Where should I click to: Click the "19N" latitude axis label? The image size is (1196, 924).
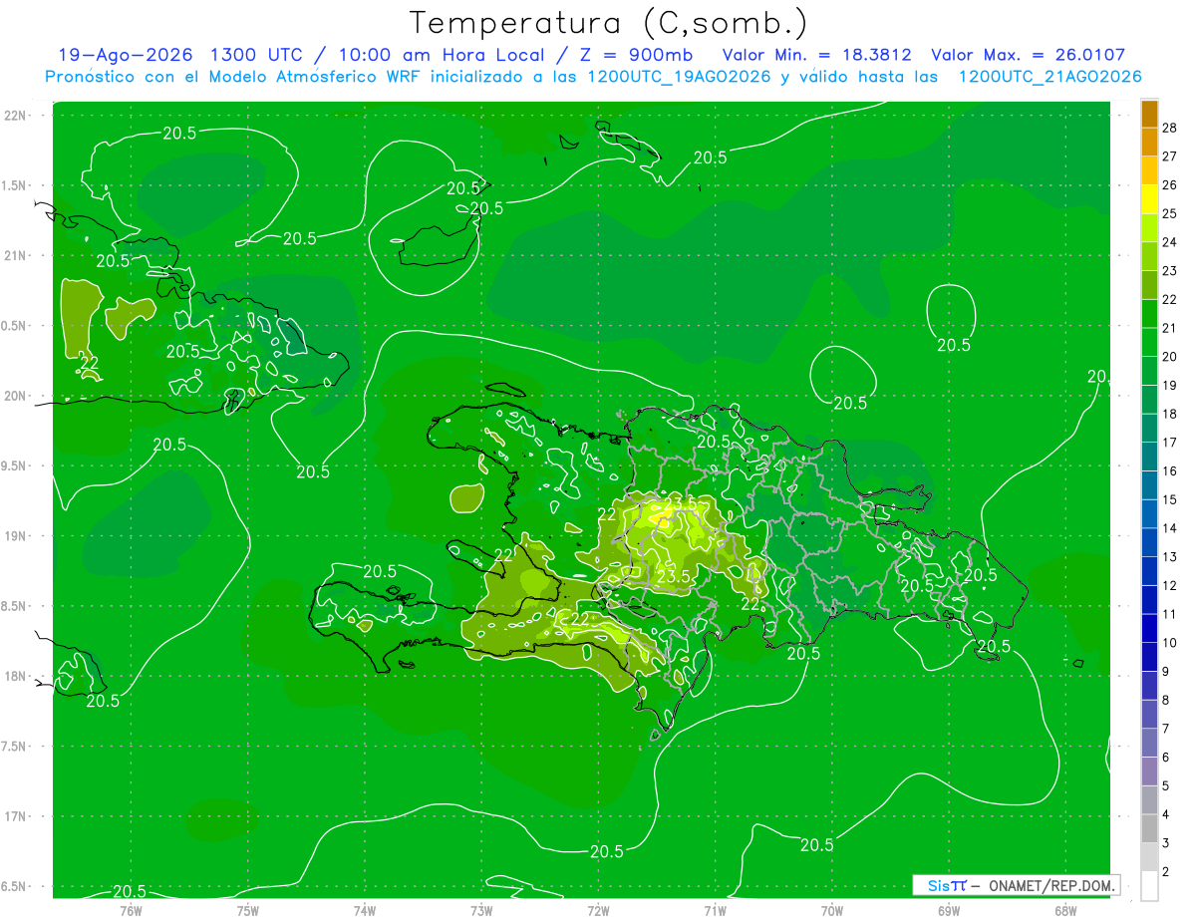[17, 536]
